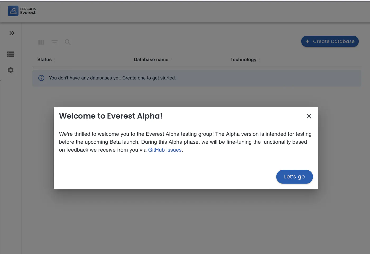This screenshot has height=254, width=370.
Task: Follow the GitHub issues link
Action: click(165, 150)
